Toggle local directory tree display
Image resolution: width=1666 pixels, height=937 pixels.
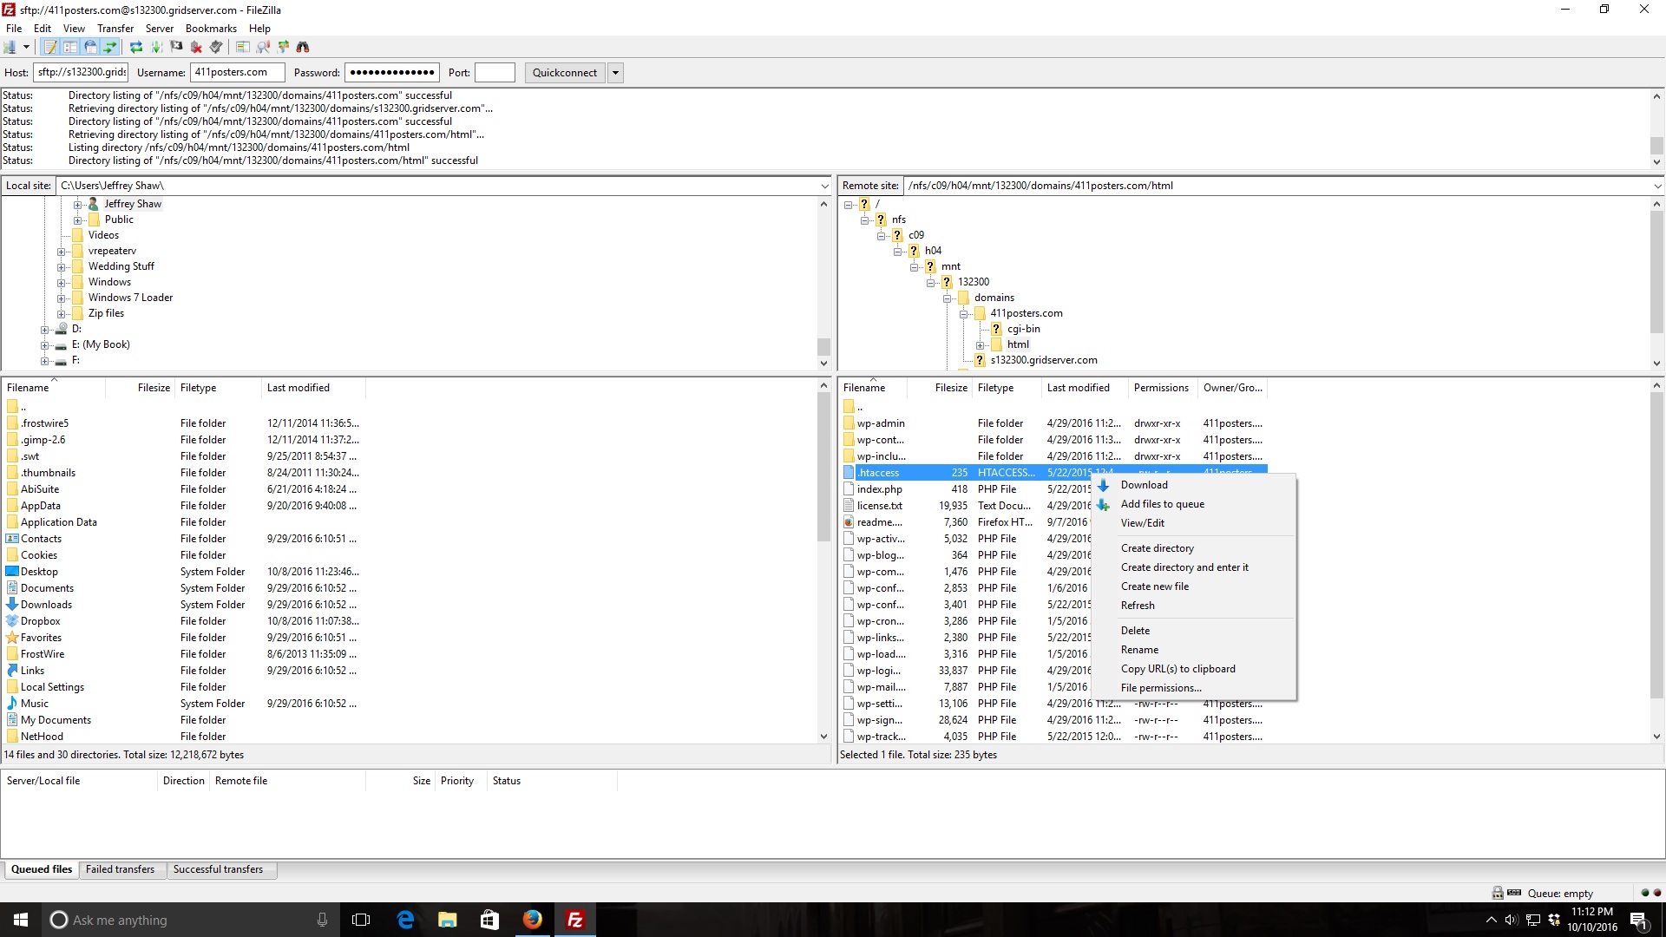(70, 47)
